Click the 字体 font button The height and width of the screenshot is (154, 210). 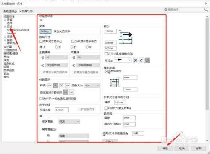point(45,31)
